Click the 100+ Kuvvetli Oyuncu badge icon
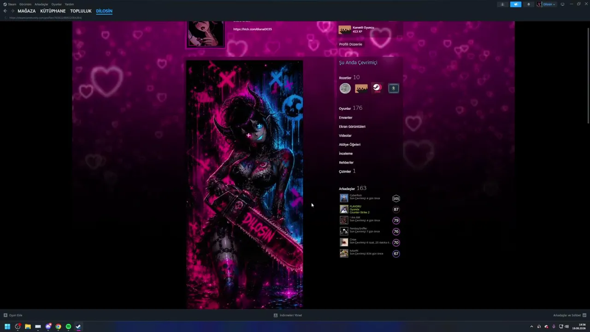590x332 pixels. (345, 30)
